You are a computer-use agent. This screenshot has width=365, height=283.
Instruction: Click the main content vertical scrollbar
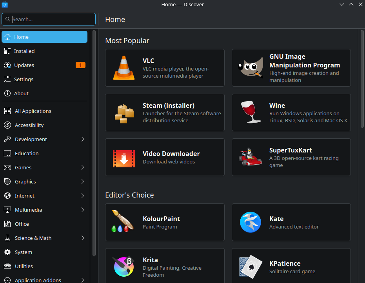point(362,79)
